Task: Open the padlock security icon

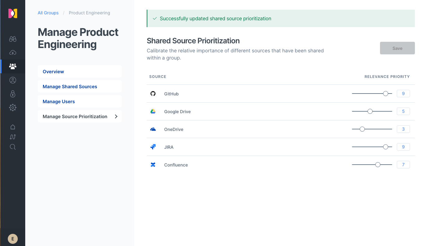Action: [13, 94]
